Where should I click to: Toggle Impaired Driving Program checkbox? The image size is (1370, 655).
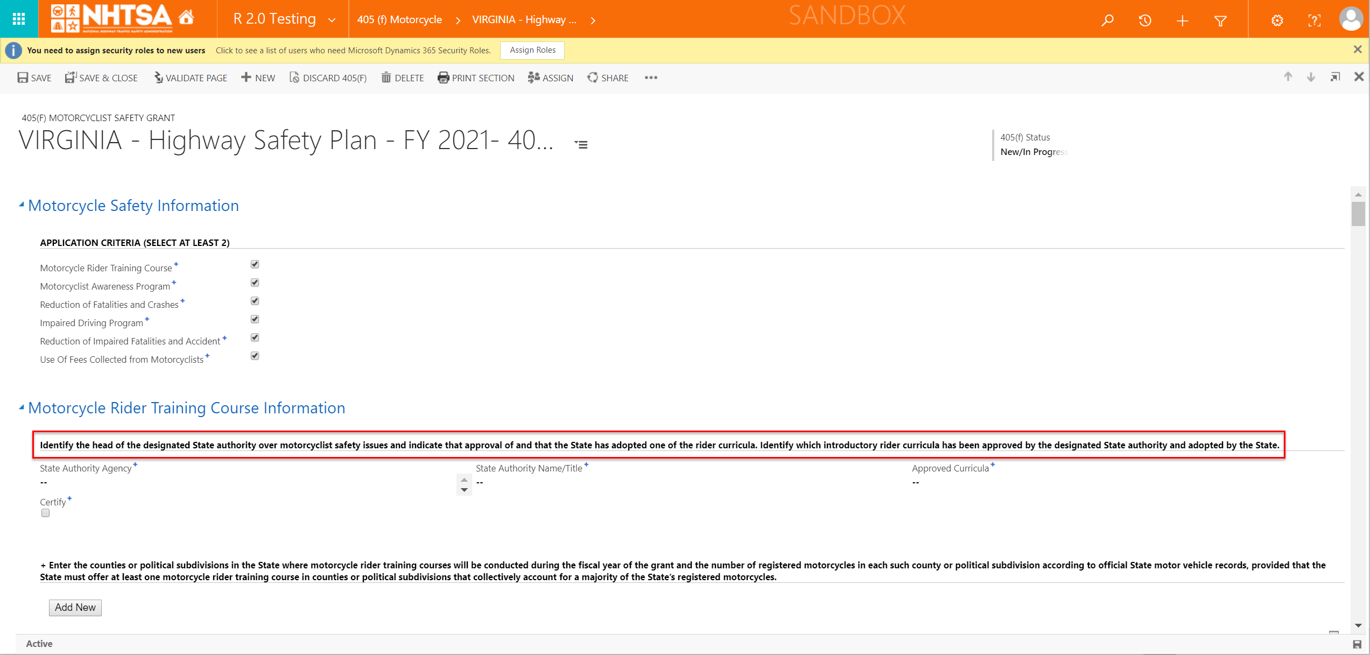coord(255,319)
